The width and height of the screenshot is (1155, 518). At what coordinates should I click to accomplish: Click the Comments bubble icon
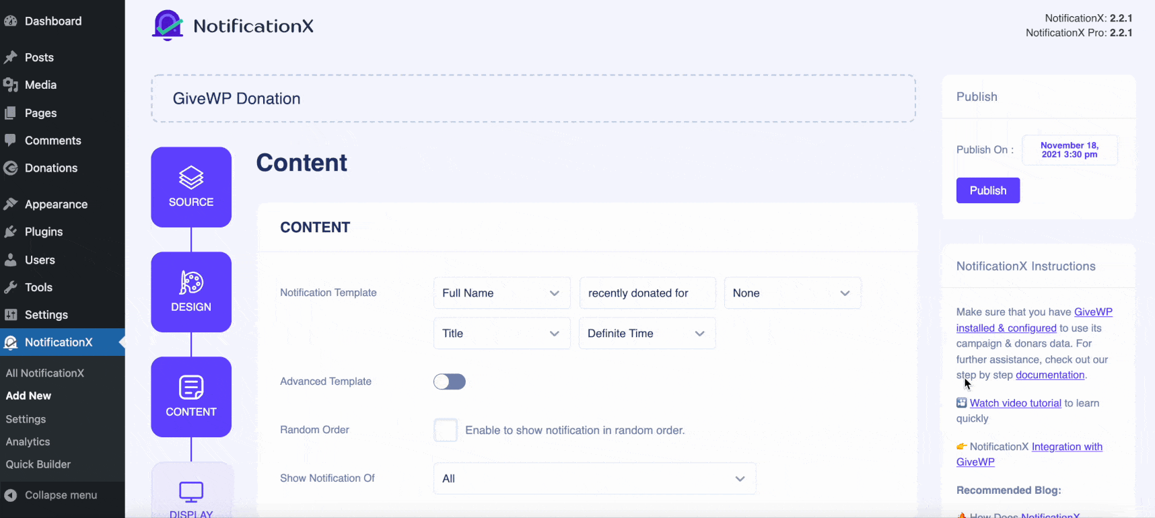[x=10, y=140]
